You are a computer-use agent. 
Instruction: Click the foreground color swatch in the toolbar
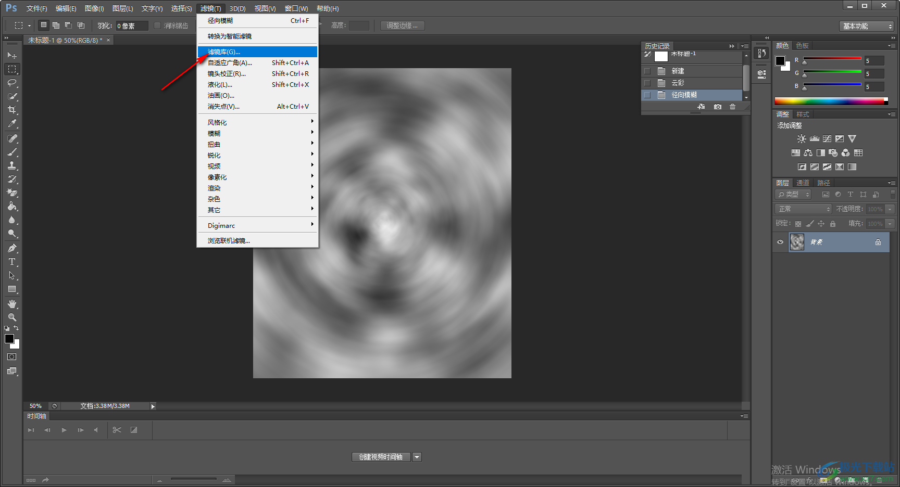9,339
